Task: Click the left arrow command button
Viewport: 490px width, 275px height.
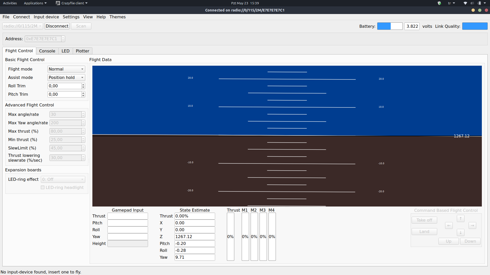Action: point(449,226)
